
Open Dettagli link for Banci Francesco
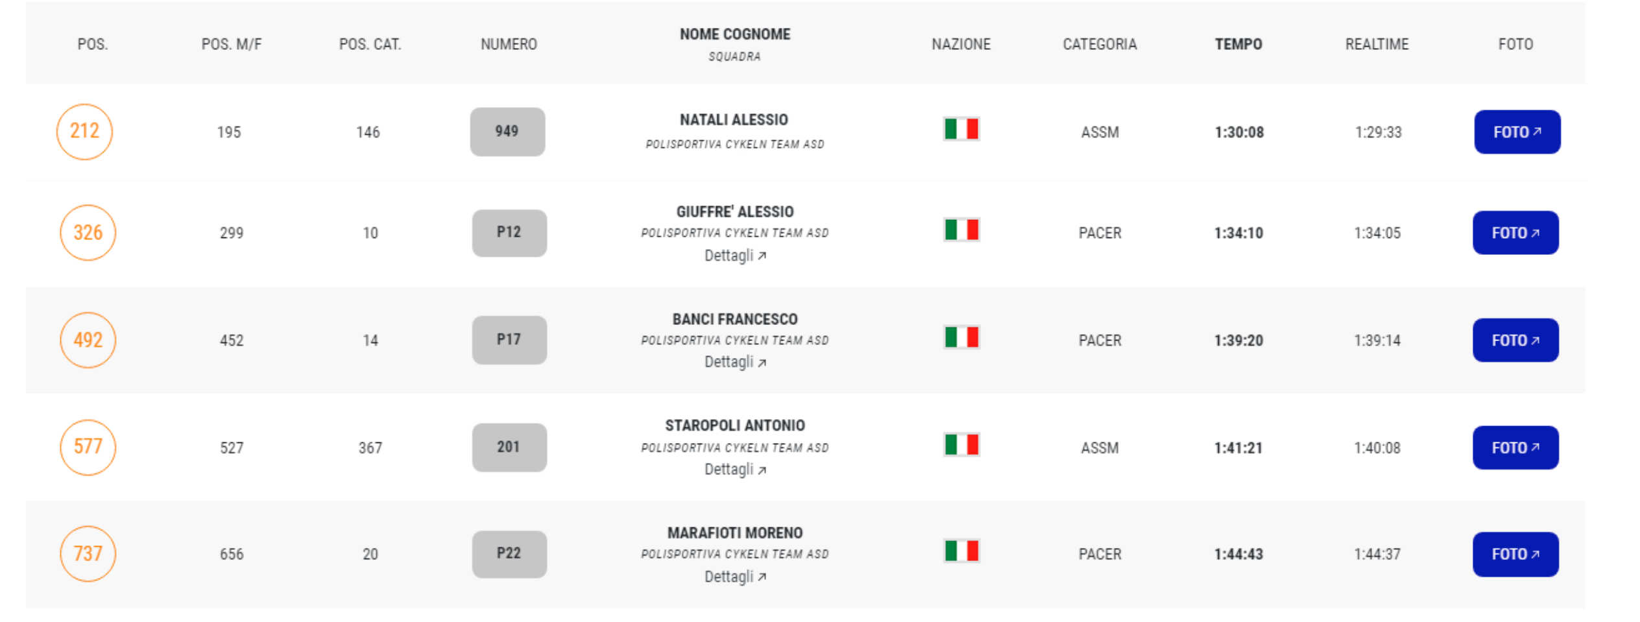735,362
